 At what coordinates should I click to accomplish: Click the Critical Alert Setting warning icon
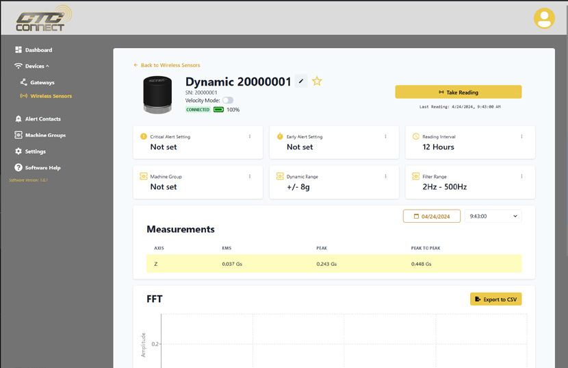tap(144, 136)
